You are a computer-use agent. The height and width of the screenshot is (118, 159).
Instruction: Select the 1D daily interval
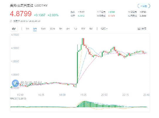(76, 29)
